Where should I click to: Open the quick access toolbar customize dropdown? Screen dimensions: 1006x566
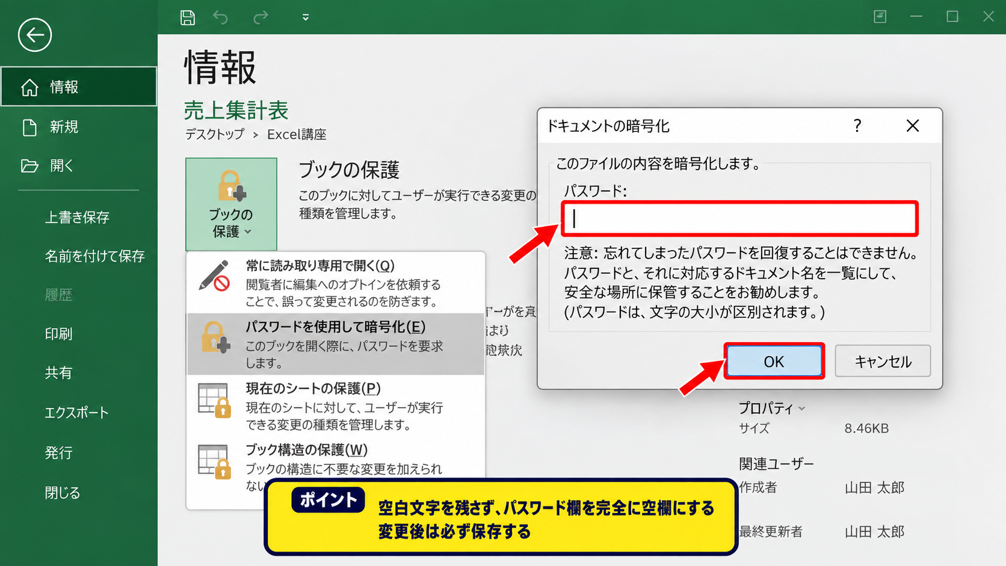(306, 17)
